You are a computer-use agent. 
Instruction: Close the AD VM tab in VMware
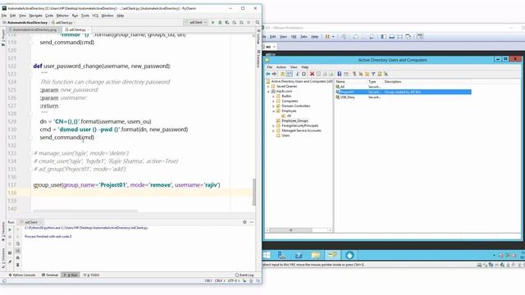tap(274, 47)
